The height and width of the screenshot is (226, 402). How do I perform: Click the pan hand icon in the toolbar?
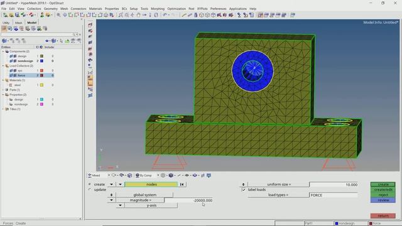[x=138, y=15]
